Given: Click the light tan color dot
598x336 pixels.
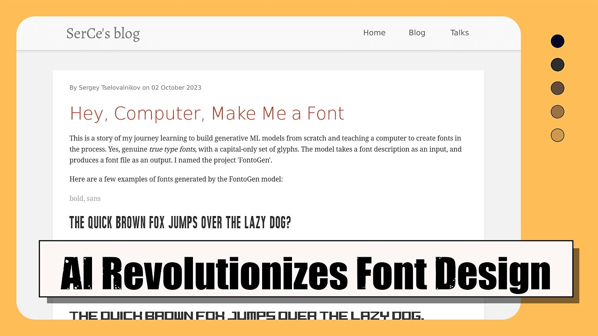Looking at the screenshot, I should (x=557, y=135).
